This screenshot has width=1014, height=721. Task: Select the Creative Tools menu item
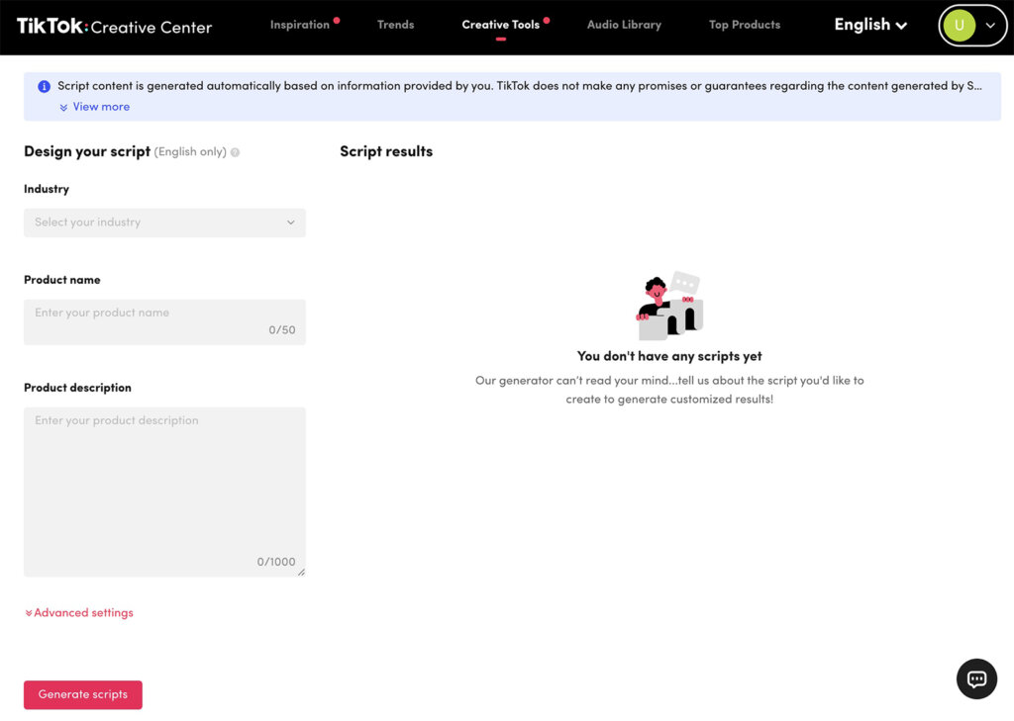pos(503,25)
